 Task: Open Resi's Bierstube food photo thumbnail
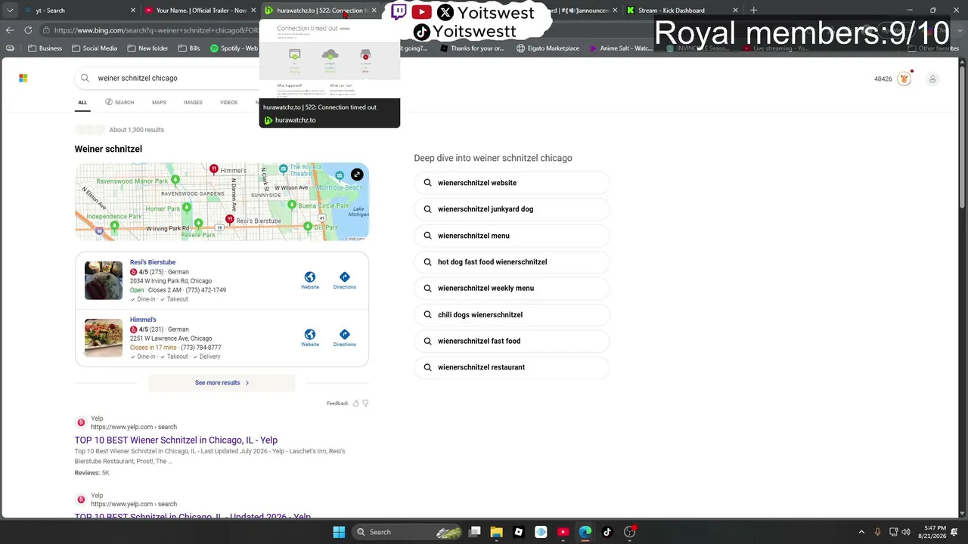[104, 280]
